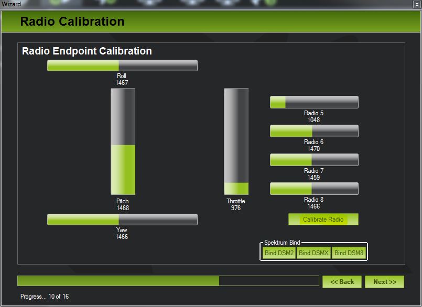The width and height of the screenshot is (422, 307).
Task: Select the Radio 8 label text
Action: tap(313, 200)
